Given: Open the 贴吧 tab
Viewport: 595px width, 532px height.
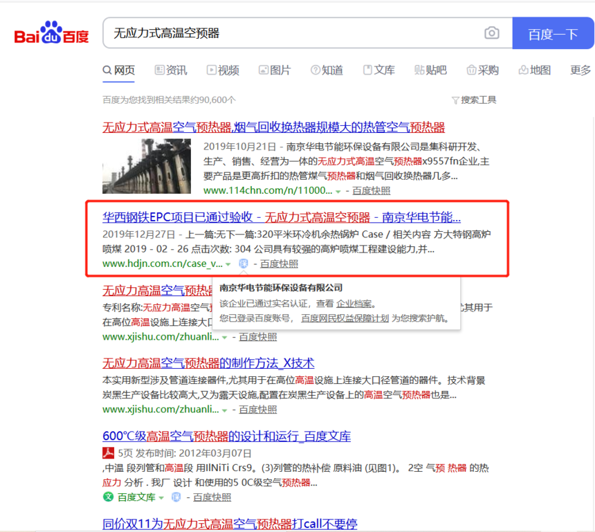Looking at the screenshot, I should (431, 70).
